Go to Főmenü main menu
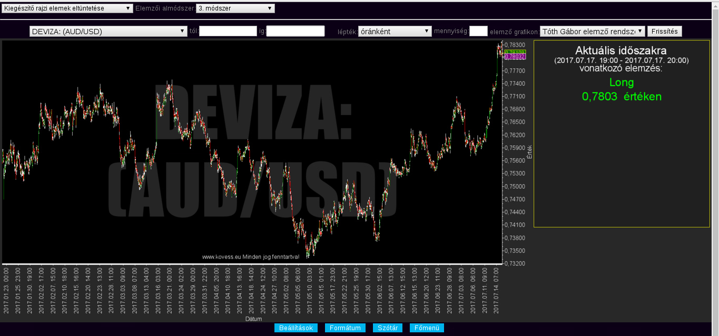Image resolution: width=719 pixels, height=336 pixels. tap(427, 328)
